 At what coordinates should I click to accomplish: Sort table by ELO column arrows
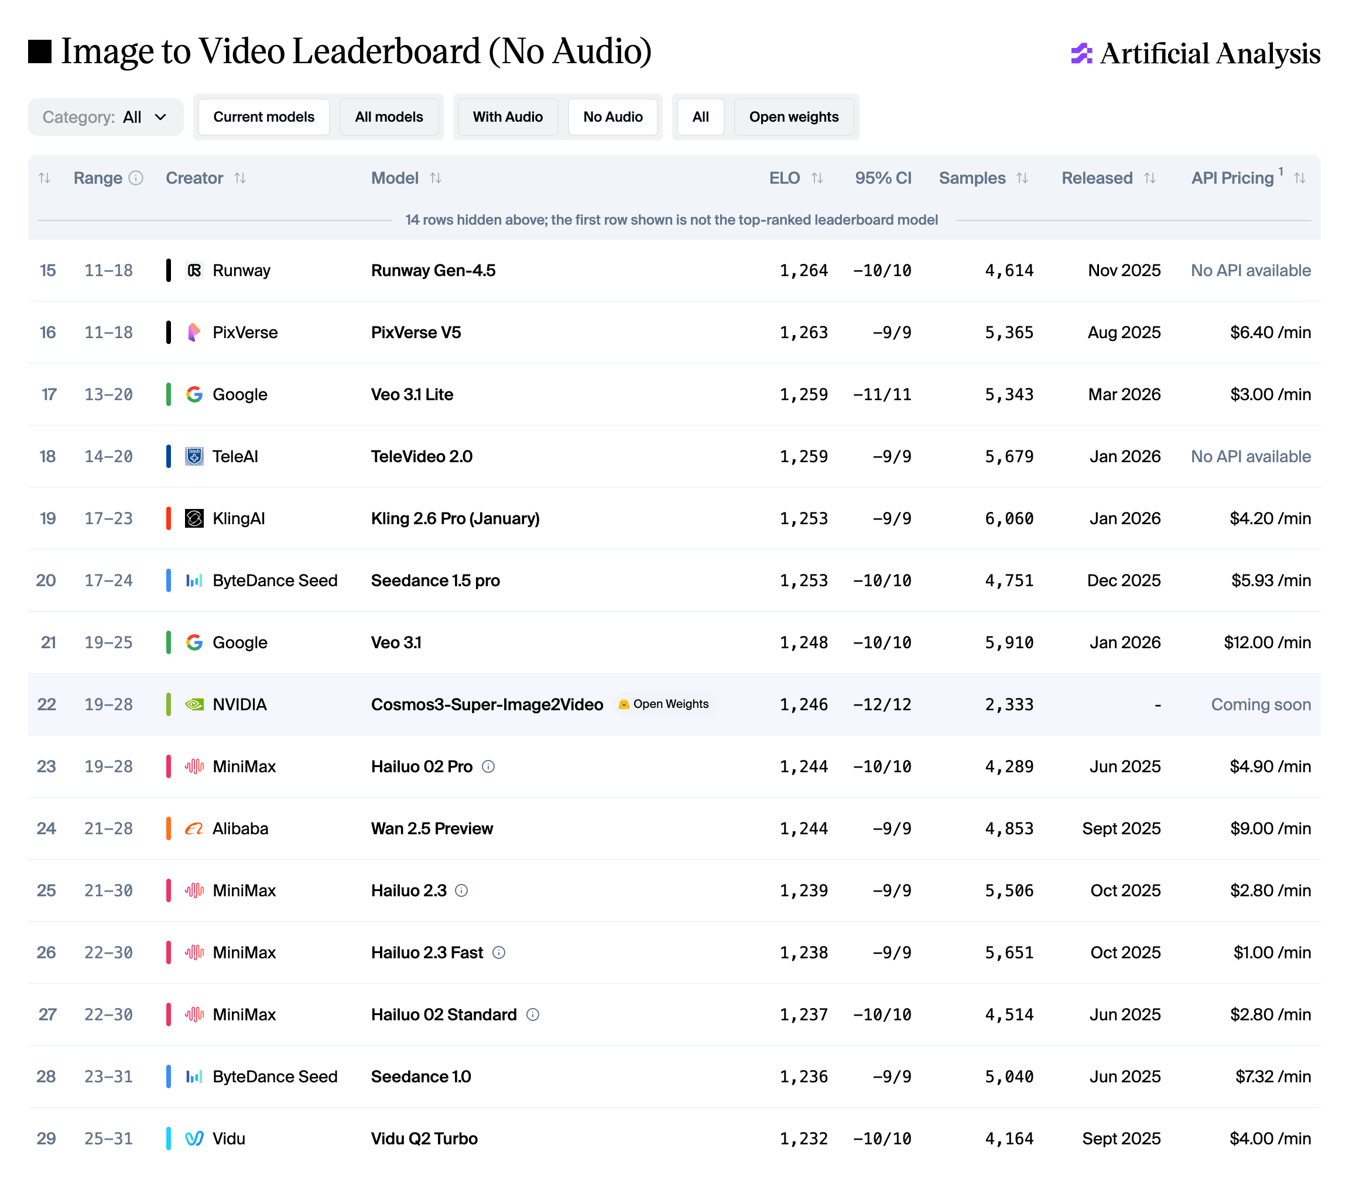[817, 178]
